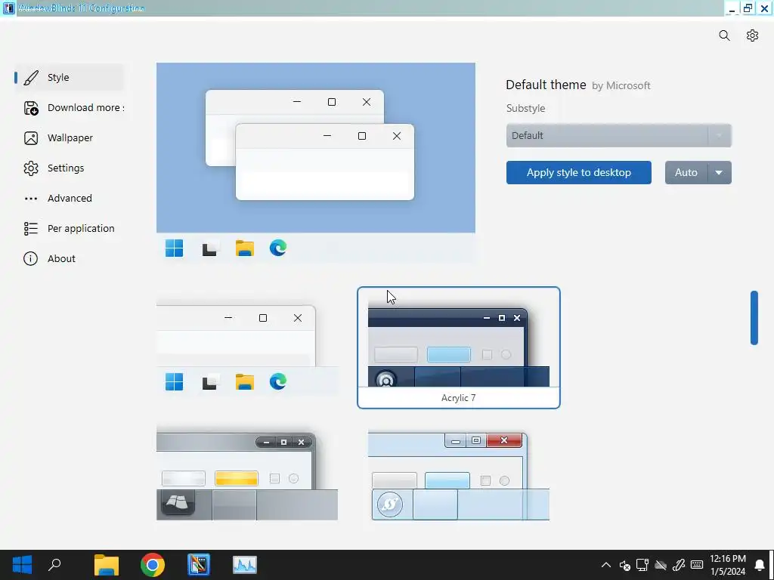774x580 pixels.
Task: Open the gear settings icon in the header
Action: [x=752, y=35]
